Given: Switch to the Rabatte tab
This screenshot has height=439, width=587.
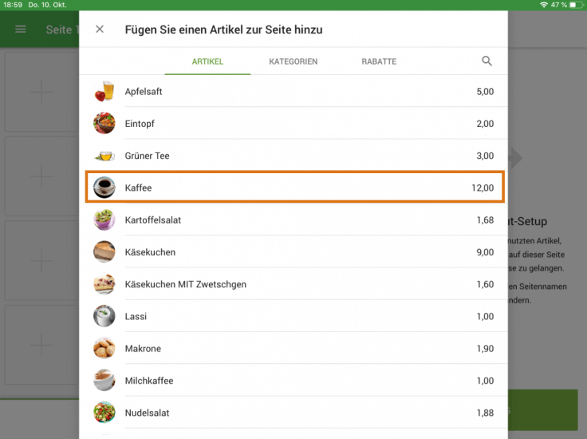Looking at the screenshot, I should click(x=379, y=61).
